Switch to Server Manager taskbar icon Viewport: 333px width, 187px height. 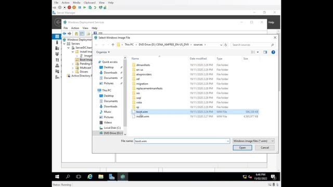tap(112, 177)
